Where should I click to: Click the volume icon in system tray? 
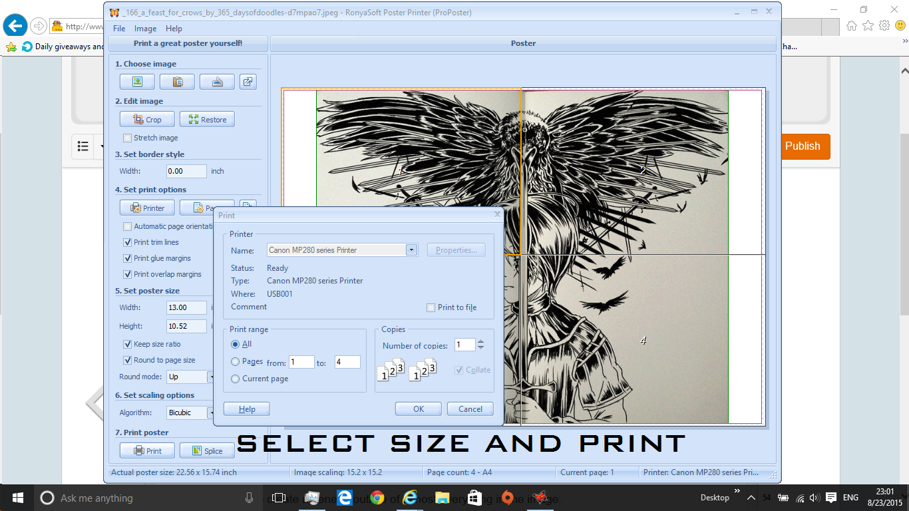[815, 498]
